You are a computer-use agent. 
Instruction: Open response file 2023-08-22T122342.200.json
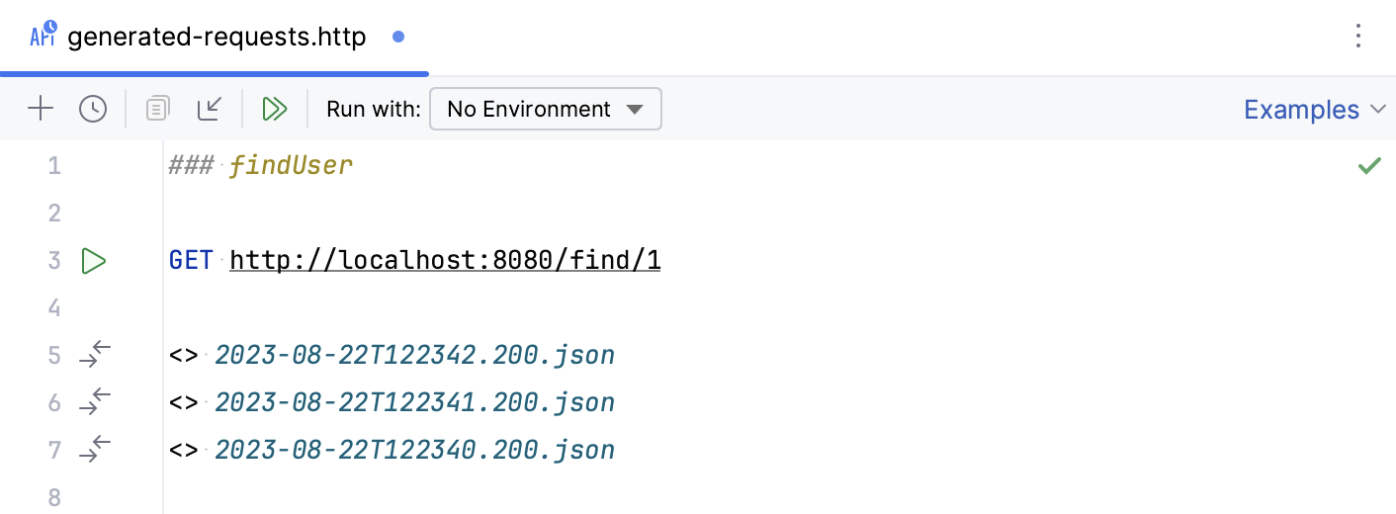point(414,355)
